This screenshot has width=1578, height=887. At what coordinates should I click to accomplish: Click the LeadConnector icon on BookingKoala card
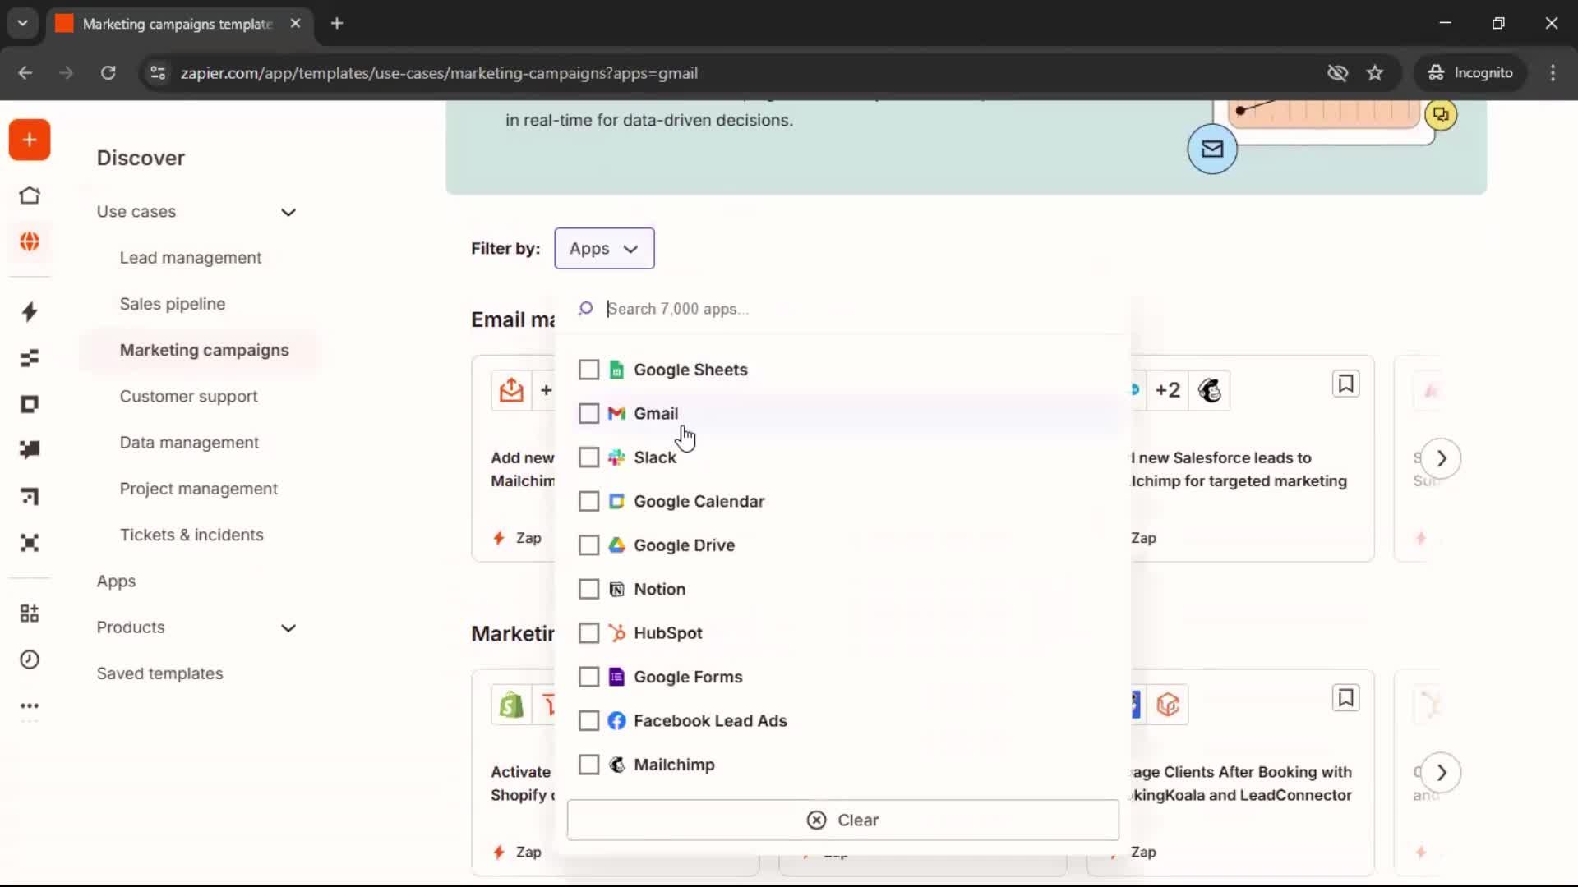click(x=1168, y=705)
